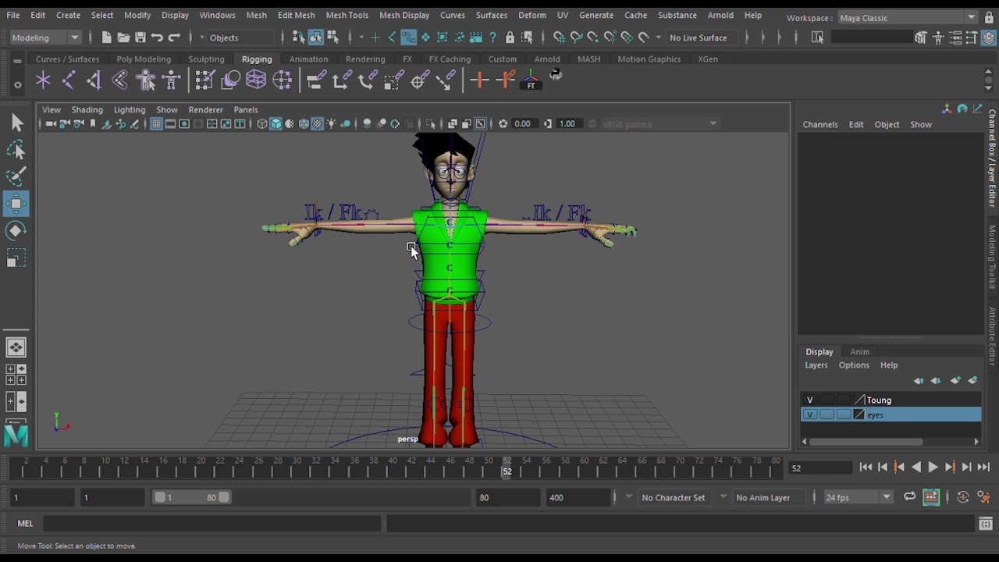The image size is (999, 562).
Task: Choose the Move tool in toolbox
Action: 16,205
